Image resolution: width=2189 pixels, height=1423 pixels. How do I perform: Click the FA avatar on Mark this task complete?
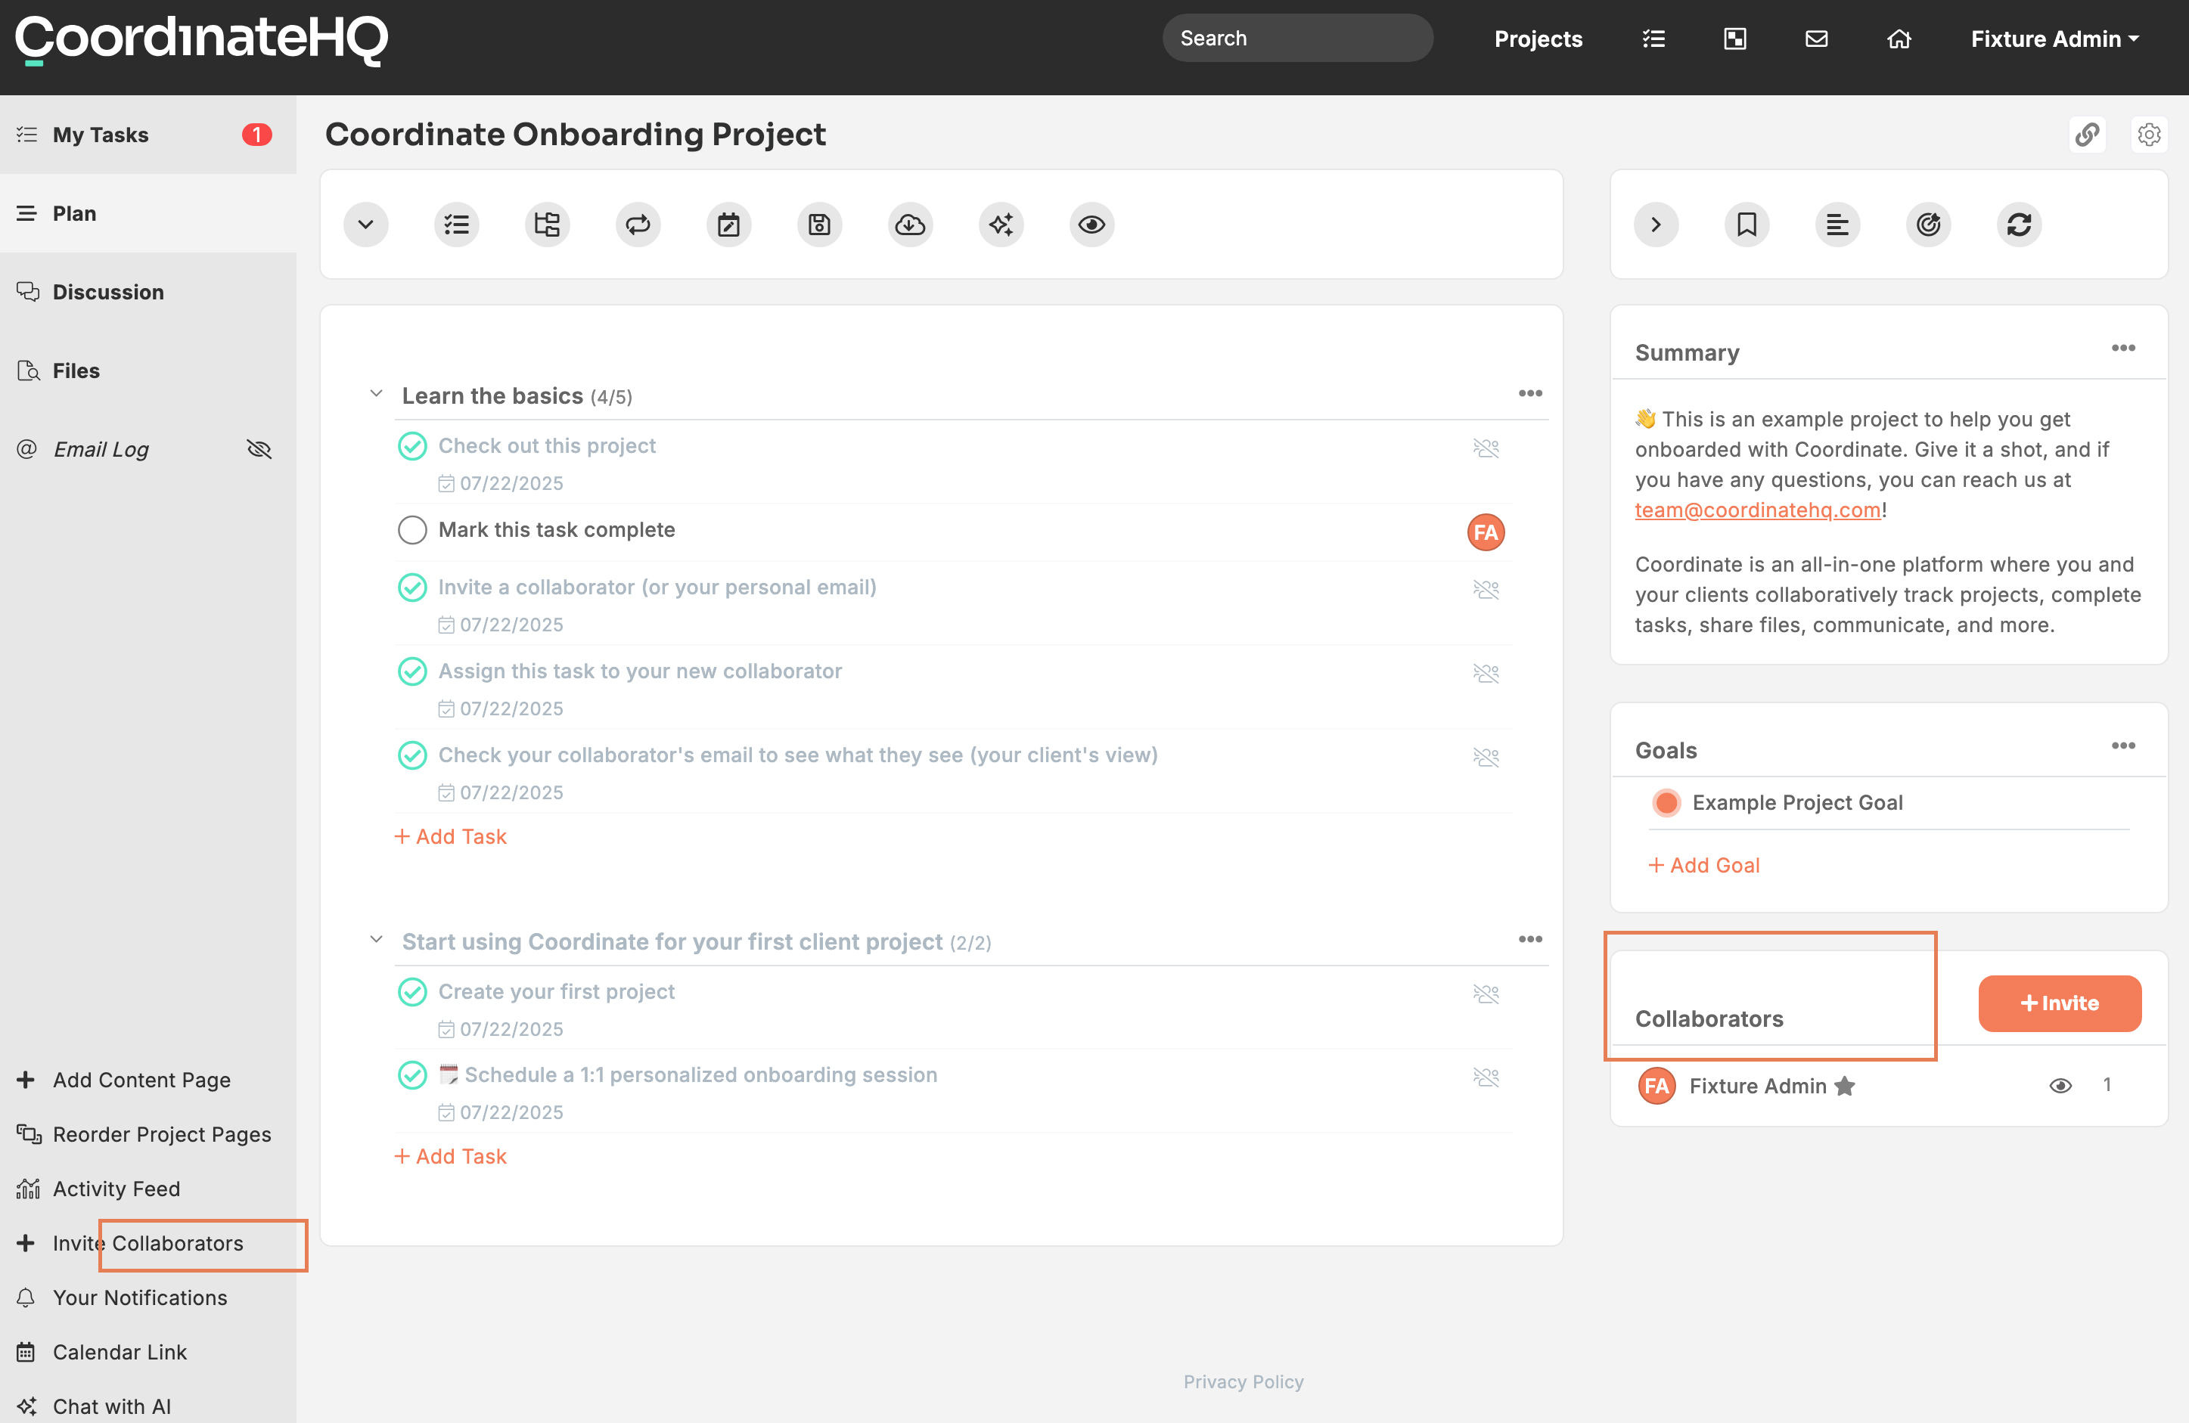pyautogui.click(x=1486, y=532)
